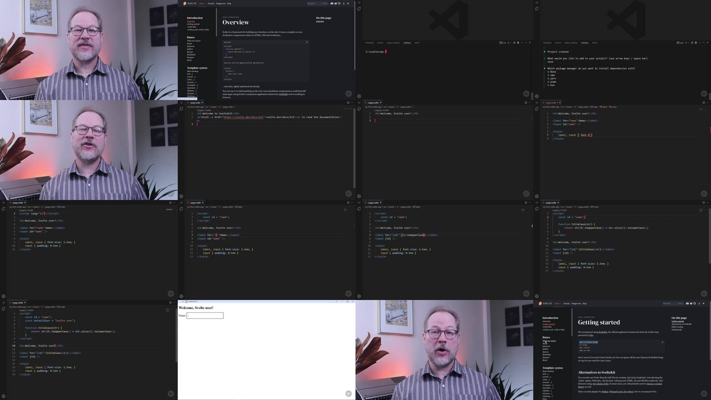Open Discord icon in Overview page header
The width and height of the screenshot is (711, 400).
pos(332,4)
